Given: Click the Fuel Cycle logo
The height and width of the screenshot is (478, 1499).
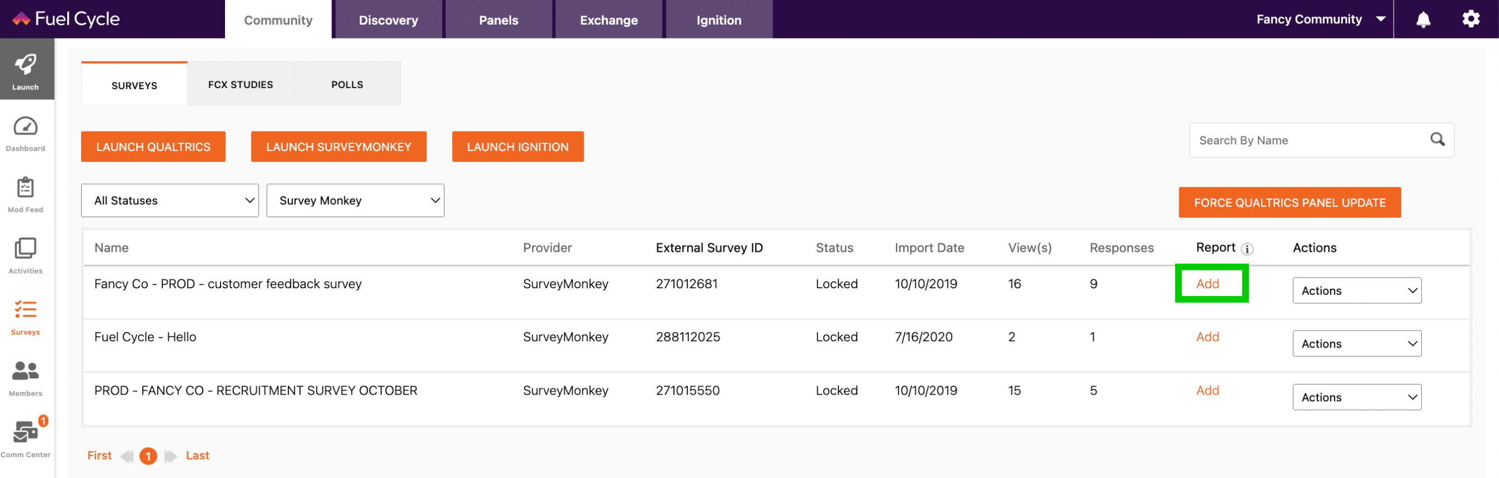Looking at the screenshot, I should [65, 19].
